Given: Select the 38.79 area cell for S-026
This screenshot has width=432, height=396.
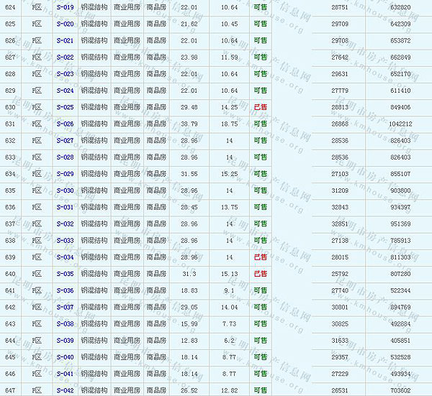Looking at the screenshot, I should 189,124.
